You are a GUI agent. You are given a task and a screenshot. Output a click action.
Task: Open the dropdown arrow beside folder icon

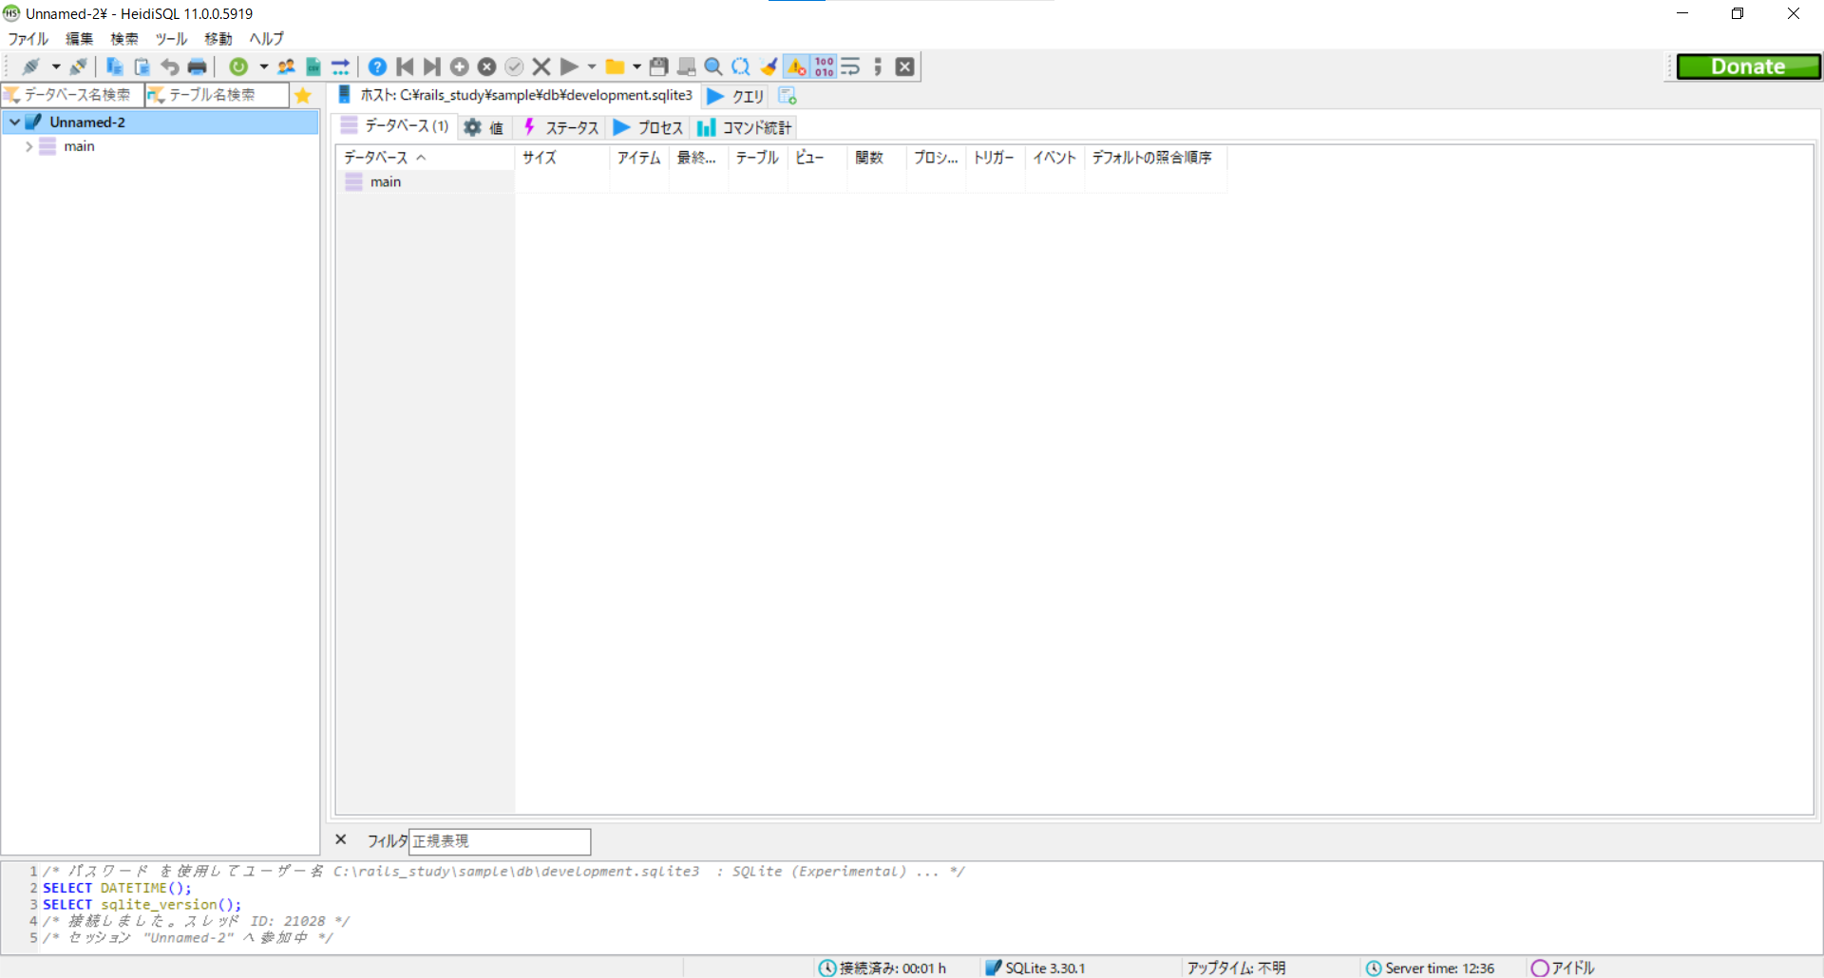click(x=636, y=66)
